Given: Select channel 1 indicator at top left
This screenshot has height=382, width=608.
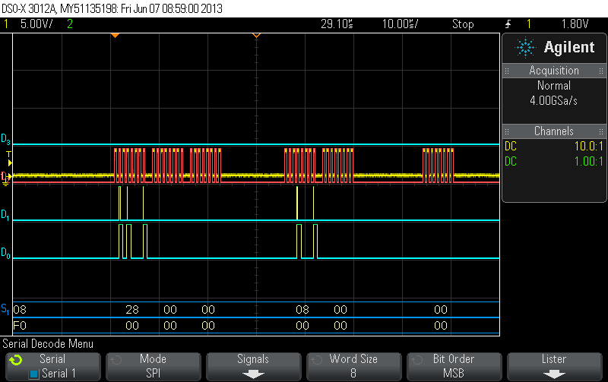Looking at the screenshot, I should point(6,24).
